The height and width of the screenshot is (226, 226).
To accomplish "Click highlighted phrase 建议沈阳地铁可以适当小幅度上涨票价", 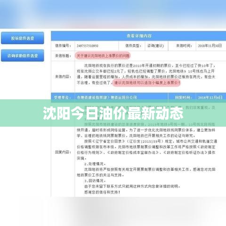I will point(146,82).
